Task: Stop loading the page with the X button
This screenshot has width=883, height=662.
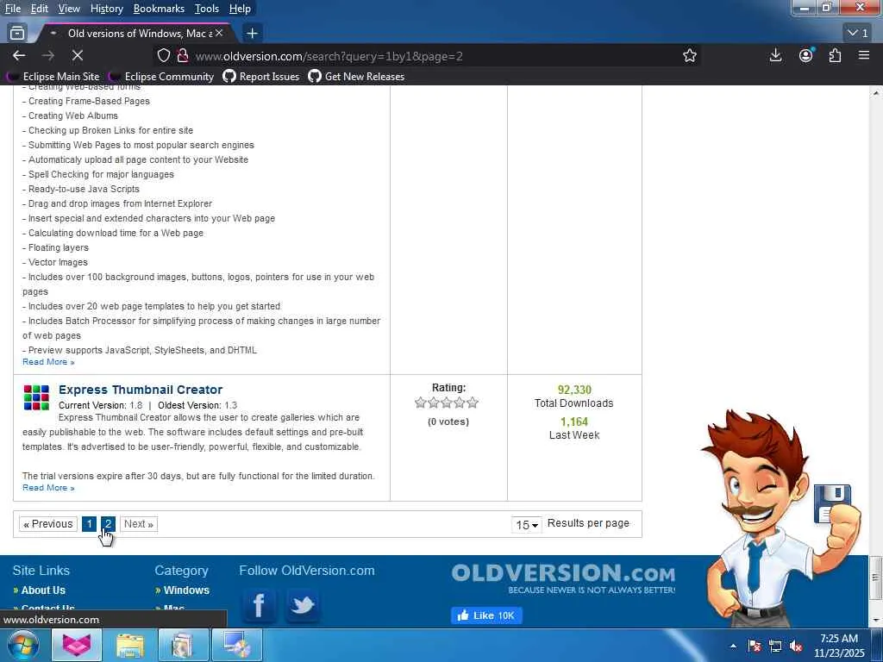Action: tap(78, 55)
